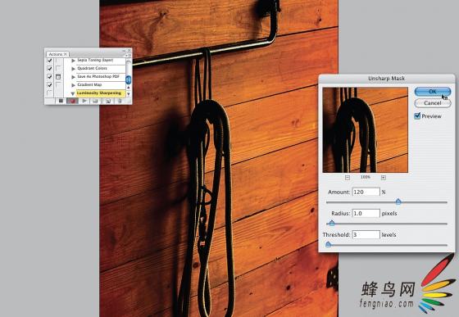
Task: Expand the Quadrant Colors action
Action: 74,69
